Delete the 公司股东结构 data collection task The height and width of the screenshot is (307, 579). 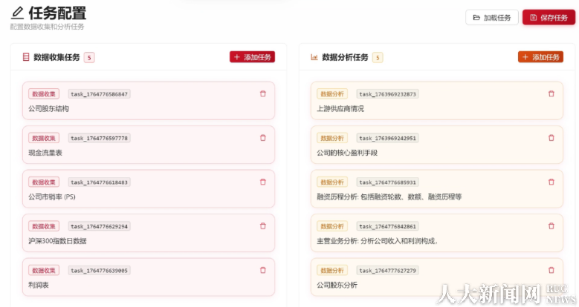pos(262,93)
